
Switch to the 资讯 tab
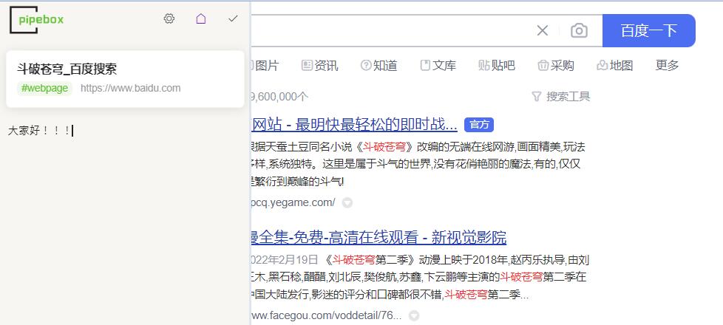[319, 66]
